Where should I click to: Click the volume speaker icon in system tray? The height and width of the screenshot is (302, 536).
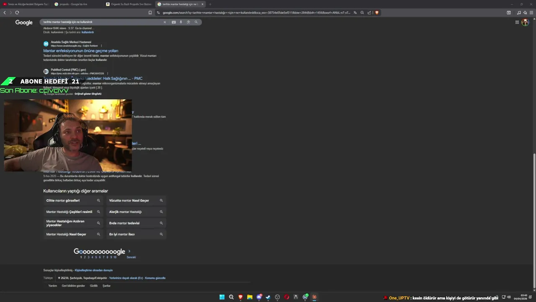pyautogui.click(x=509, y=297)
